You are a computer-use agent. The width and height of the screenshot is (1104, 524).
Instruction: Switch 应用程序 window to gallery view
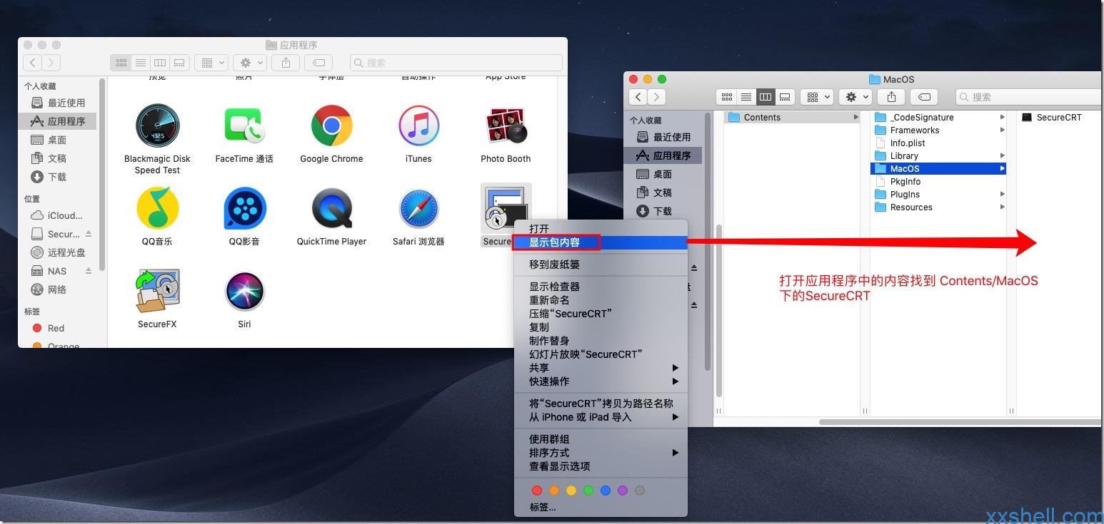(x=179, y=63)
